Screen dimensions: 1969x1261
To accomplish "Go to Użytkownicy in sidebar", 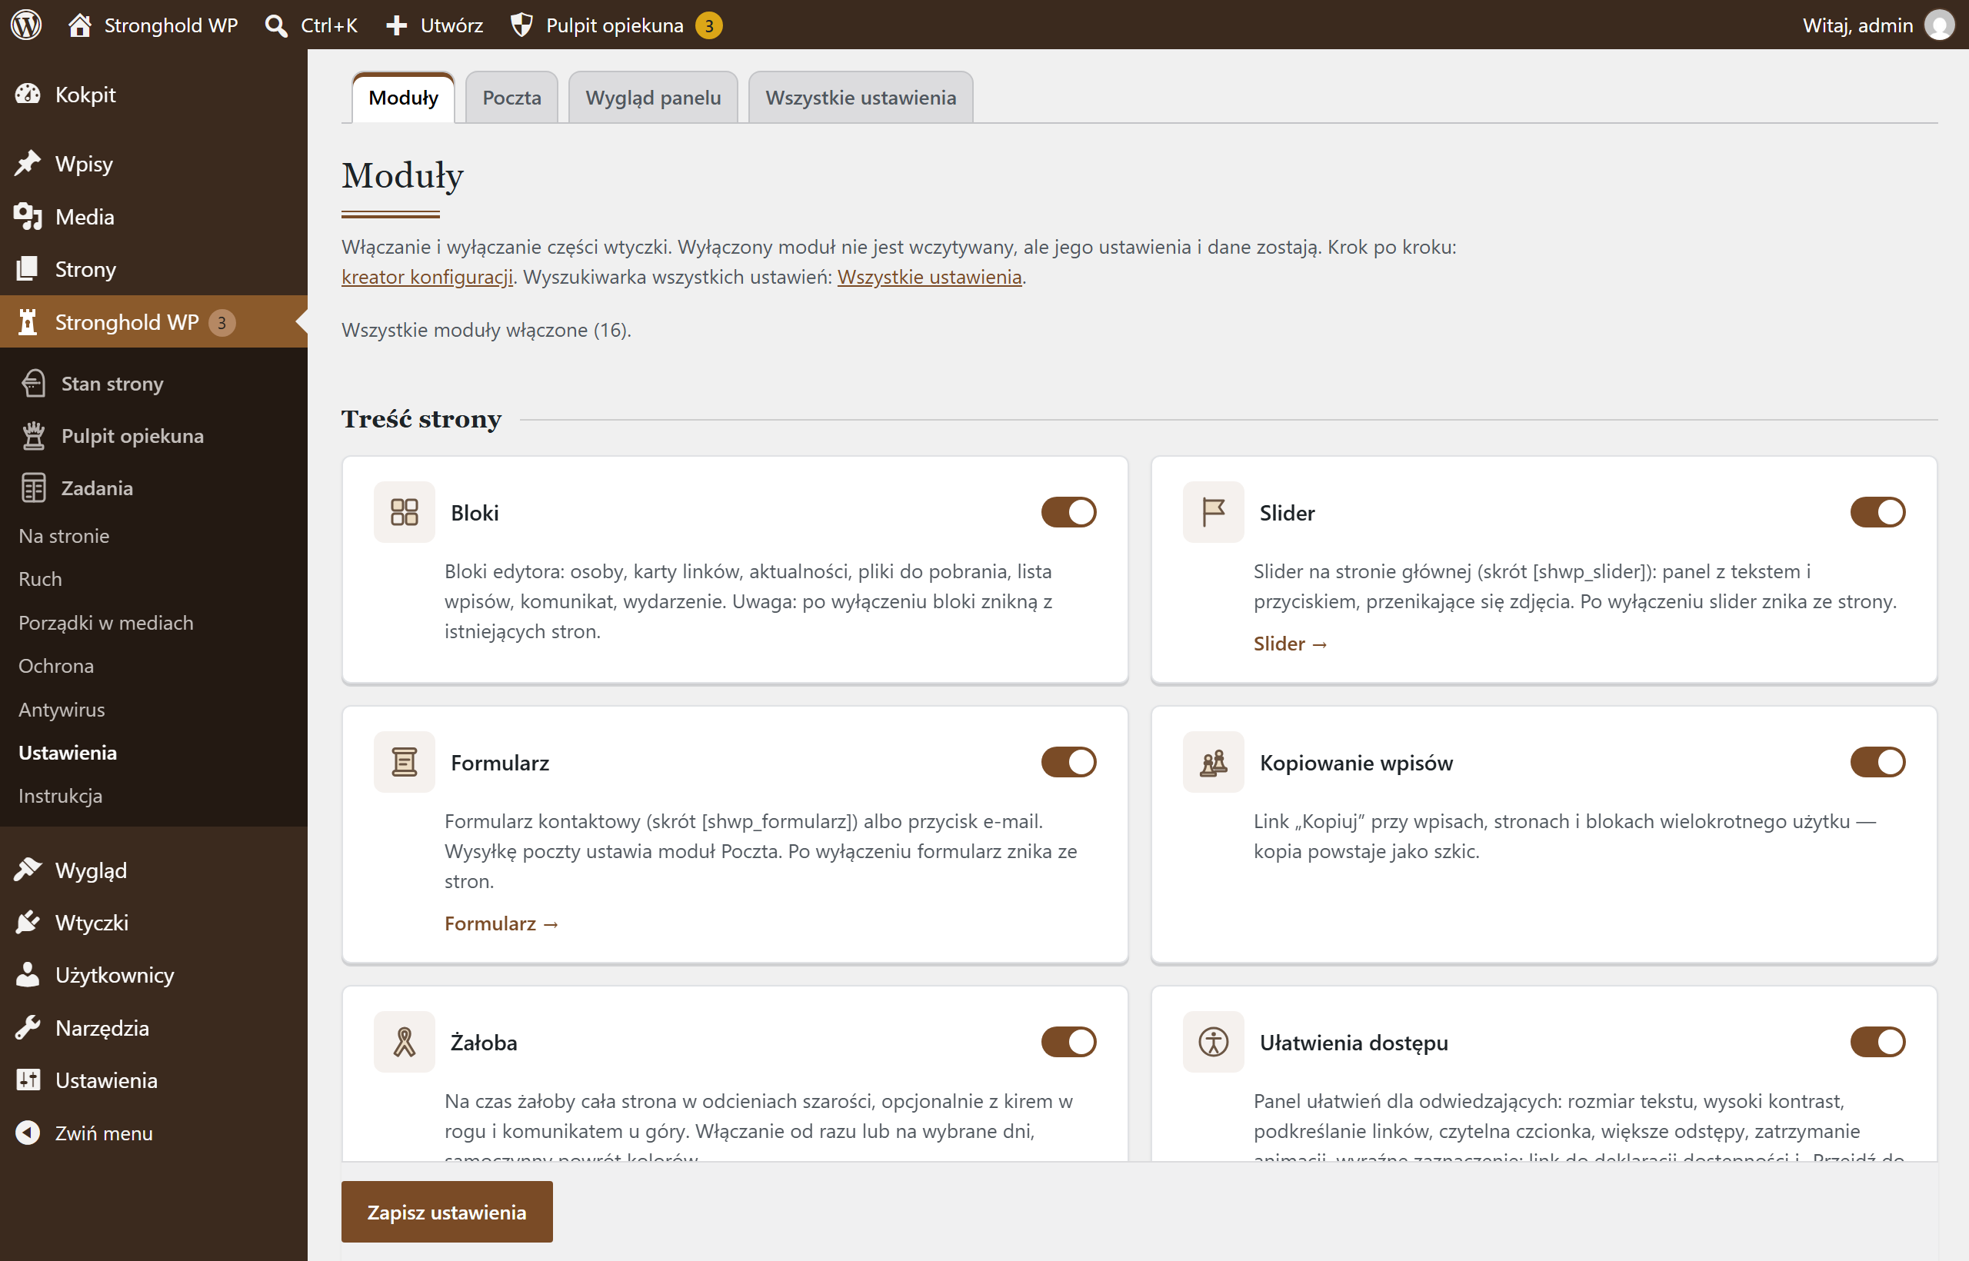I will click(x=115, y=974).
